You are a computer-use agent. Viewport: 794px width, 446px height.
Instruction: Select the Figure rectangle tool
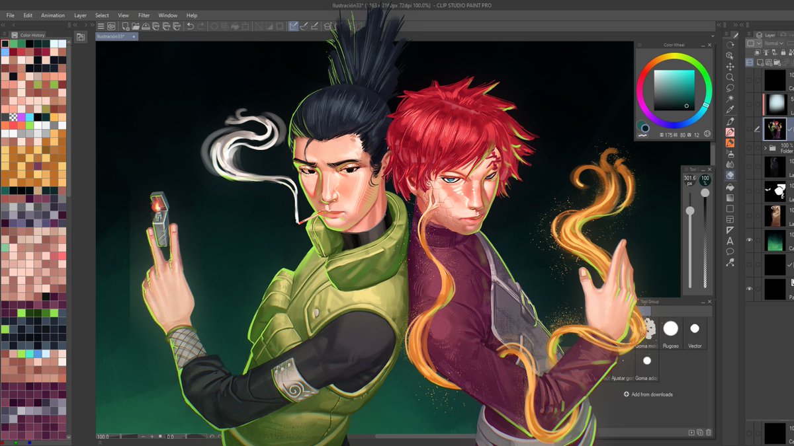[x=730, y=209]
